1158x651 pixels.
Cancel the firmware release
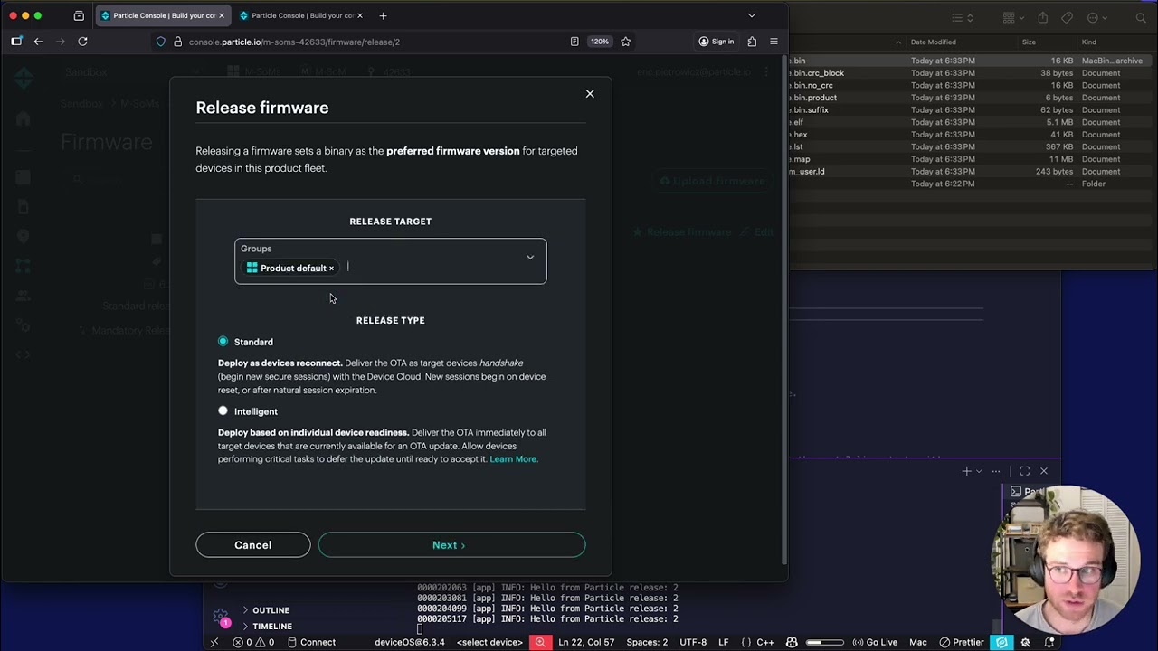point(252,545)
